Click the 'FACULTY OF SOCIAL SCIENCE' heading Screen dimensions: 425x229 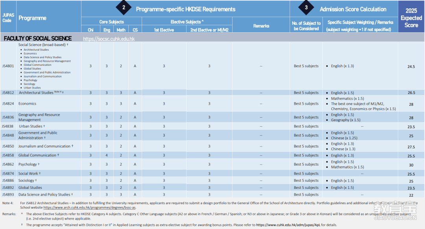point(38,39)
